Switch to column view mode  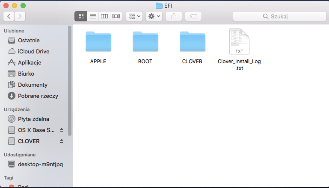(x=104, y=16)
